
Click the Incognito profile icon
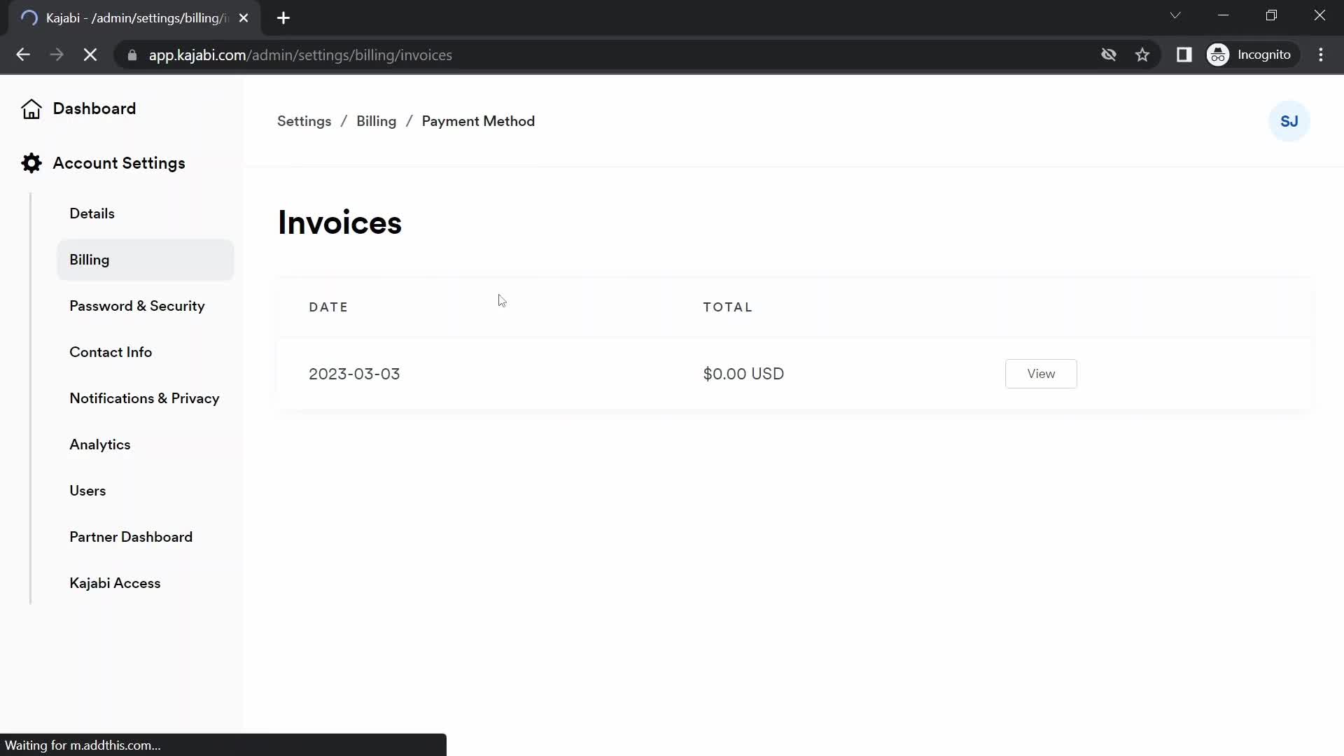[x=1219, y=55]
